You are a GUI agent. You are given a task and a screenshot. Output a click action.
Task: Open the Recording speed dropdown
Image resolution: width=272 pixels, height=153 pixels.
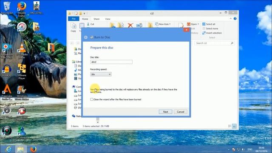pyautogui.click(x=101, y=74)
